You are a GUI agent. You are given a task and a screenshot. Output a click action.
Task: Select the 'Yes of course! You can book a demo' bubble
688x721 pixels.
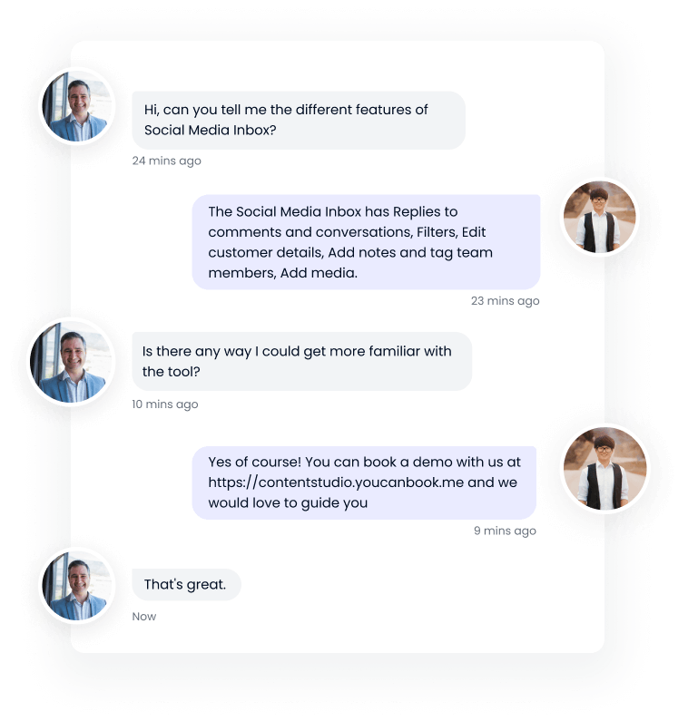pos(364,482)
